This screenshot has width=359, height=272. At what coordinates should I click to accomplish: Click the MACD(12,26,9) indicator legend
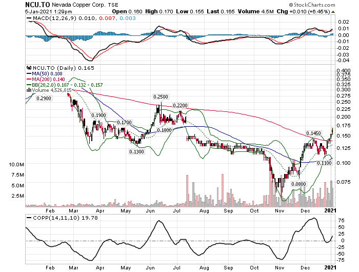pos(61,18)
